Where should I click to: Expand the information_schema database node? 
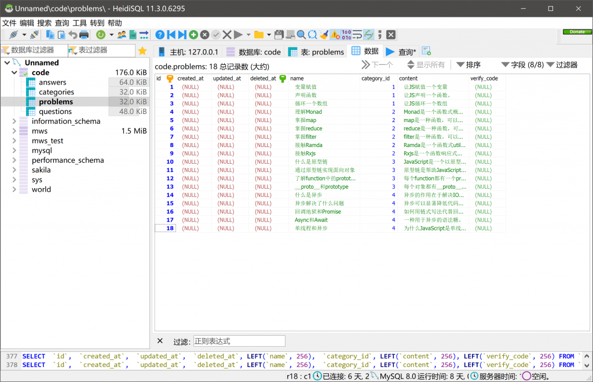click(x=14, y=121)
